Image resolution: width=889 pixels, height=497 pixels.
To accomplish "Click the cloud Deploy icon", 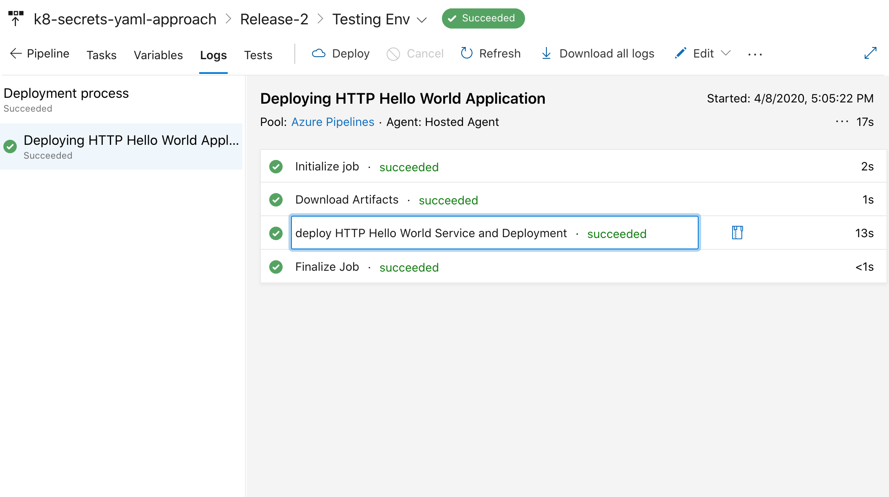I will (319, 53).
